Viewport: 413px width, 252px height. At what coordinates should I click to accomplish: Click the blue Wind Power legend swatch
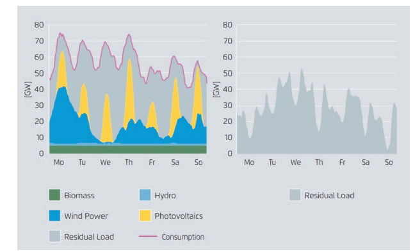[54, 216]
